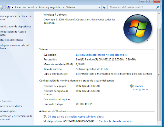Viewport: 164px width, 127px height.
Task: Click the Windows logo orb image
Action: tap(138, 28)
